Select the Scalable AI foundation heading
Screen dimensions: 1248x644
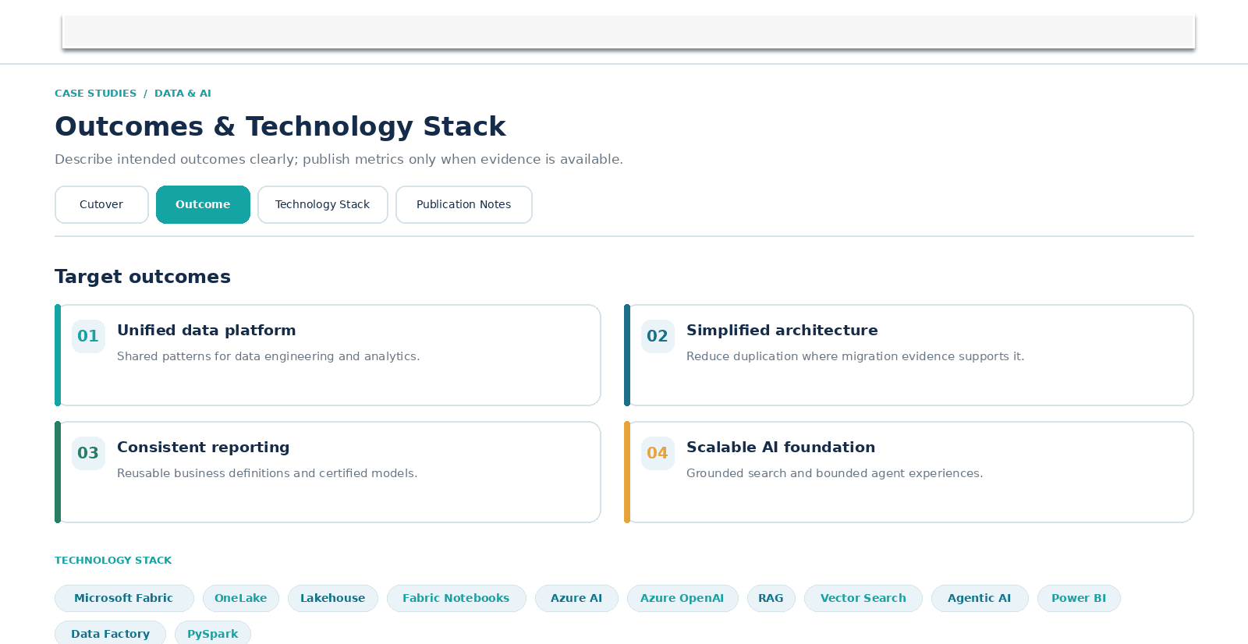[781, 447]
